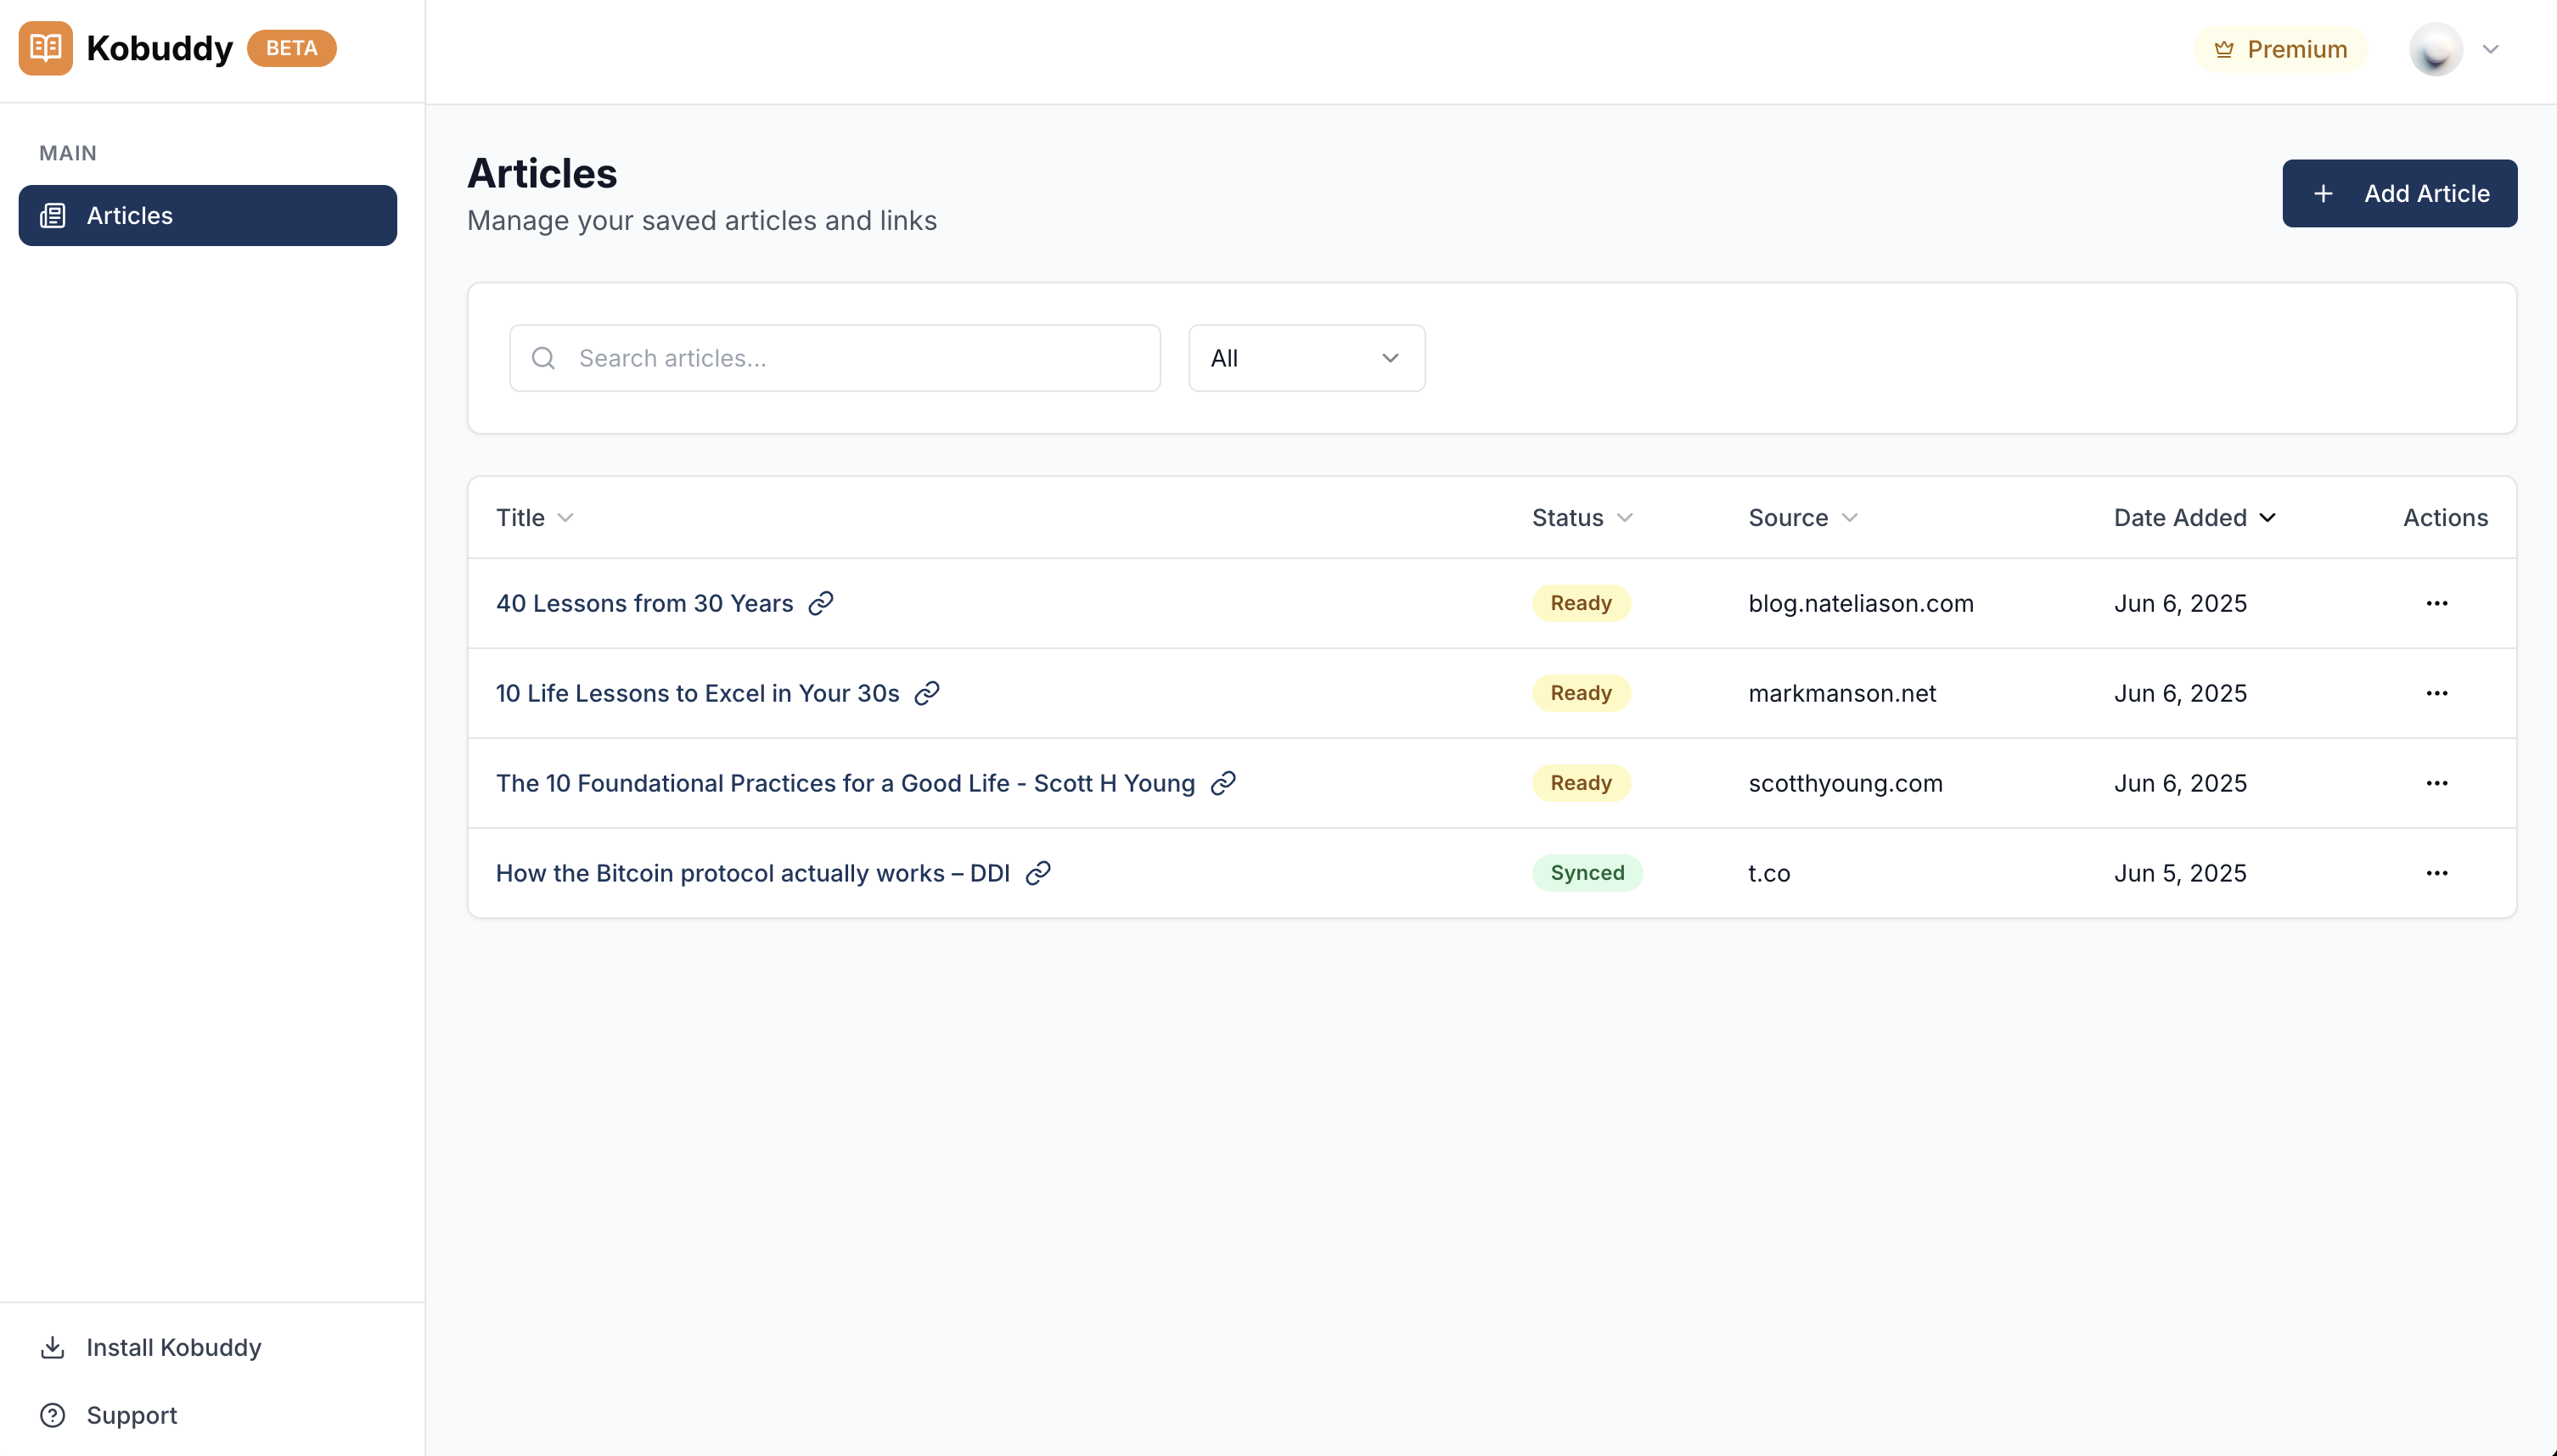Click the Synced status badge

tap(1587, 872)
